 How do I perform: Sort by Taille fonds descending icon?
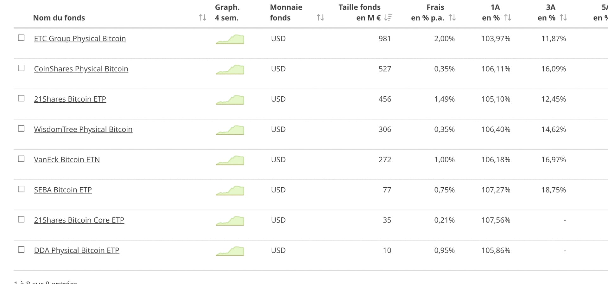(388, 18)
